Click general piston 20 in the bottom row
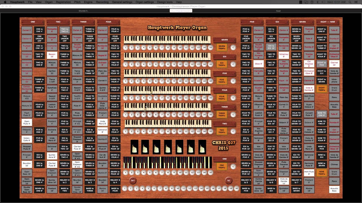The height and width of the screenshot is (203, 362). point(236,188)
